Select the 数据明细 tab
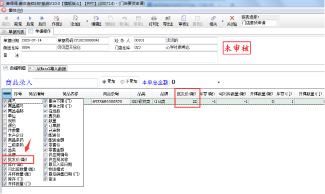 (x=14, y=68)
